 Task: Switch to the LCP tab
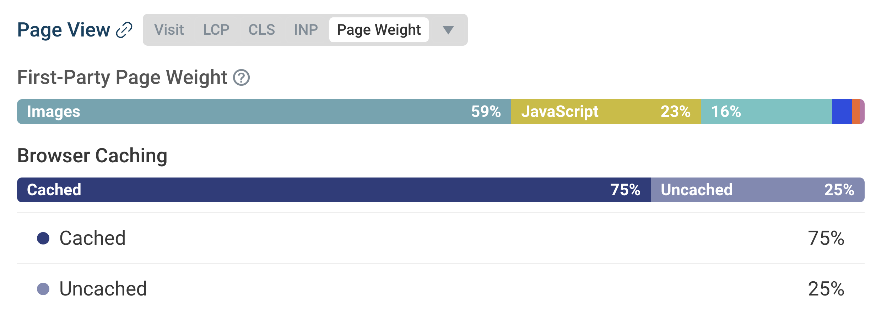click(216, 30)
